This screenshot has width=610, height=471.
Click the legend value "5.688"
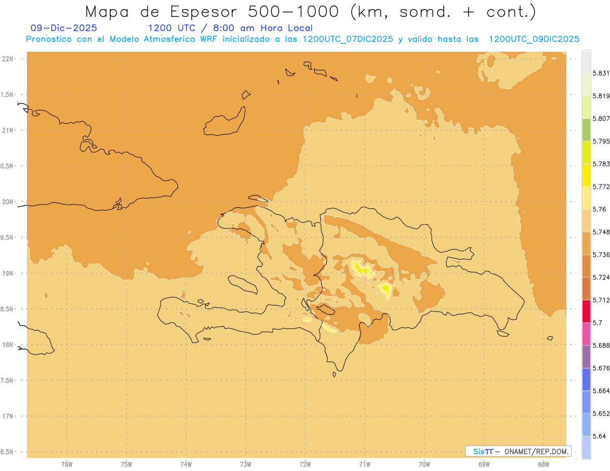point(601,345)
